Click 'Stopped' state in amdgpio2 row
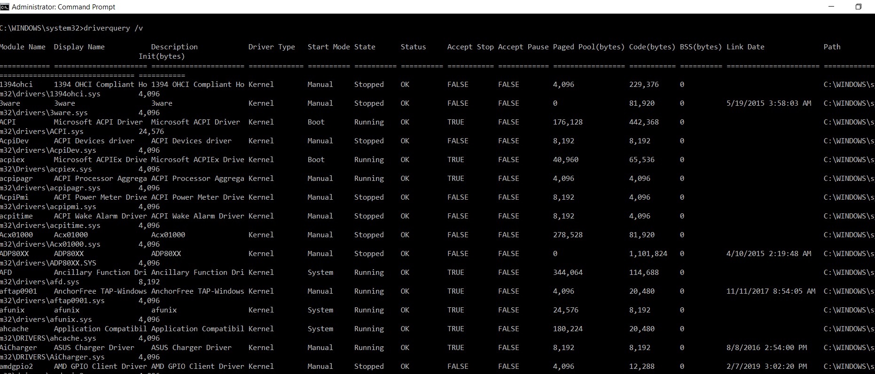The image size is (875, 374). 369,366
